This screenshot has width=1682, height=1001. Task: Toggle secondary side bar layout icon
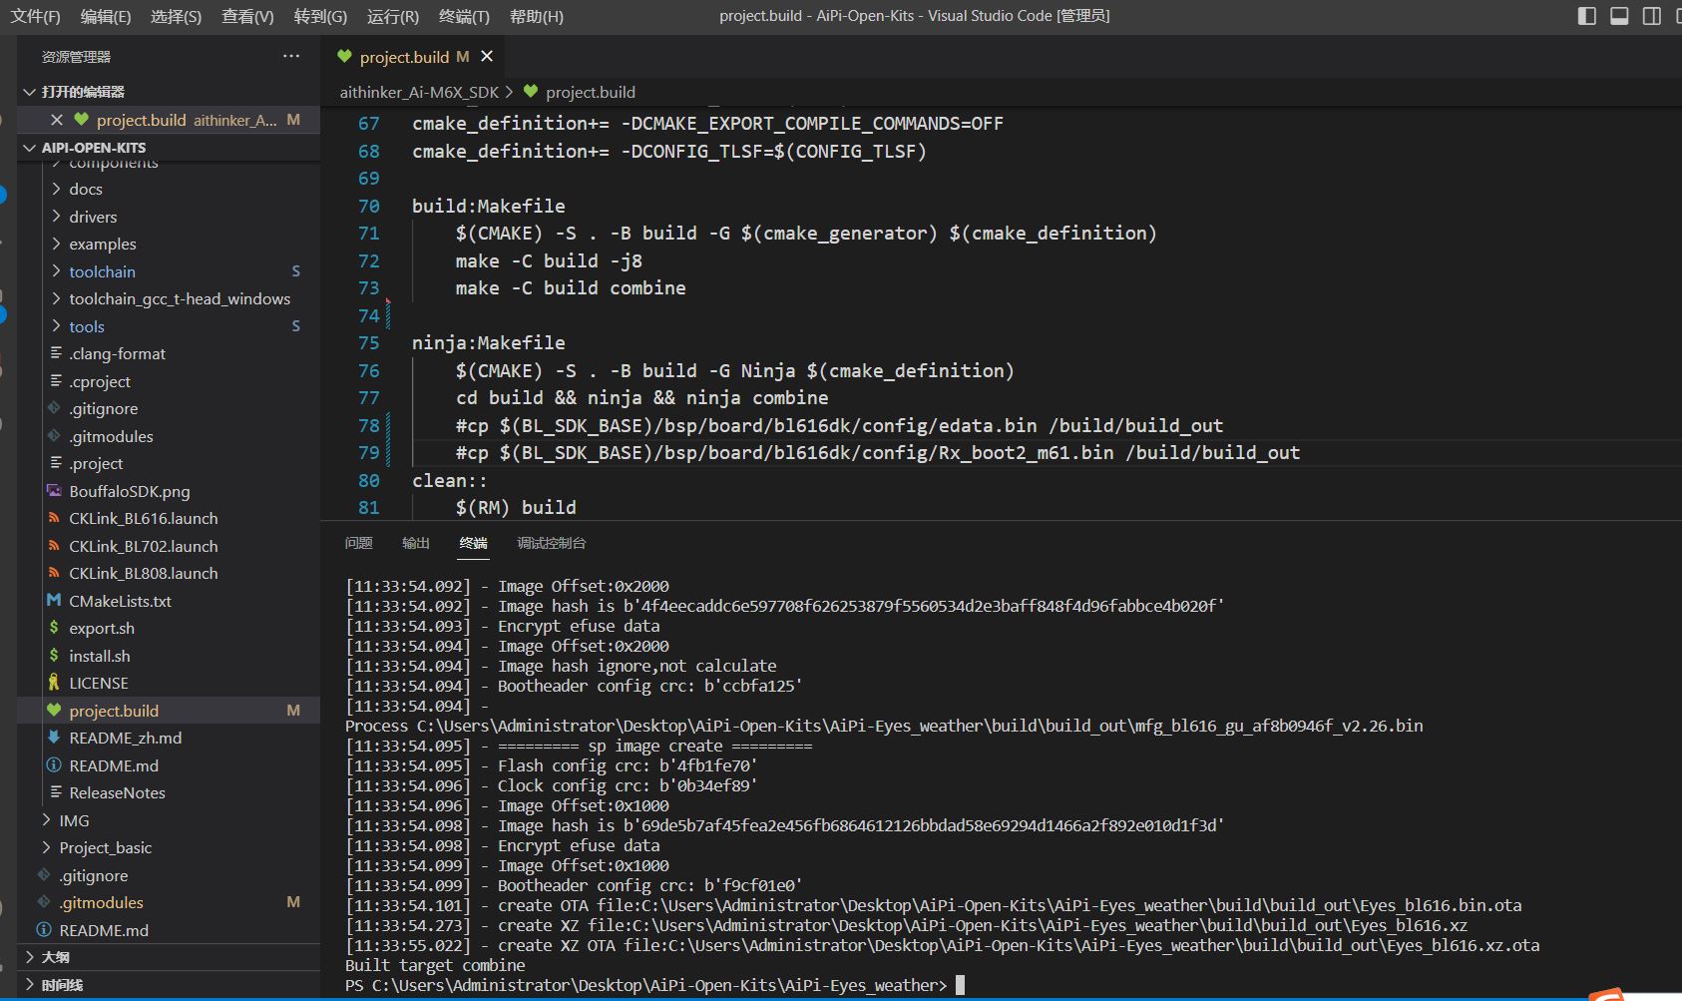click(x=1652, y=16)
